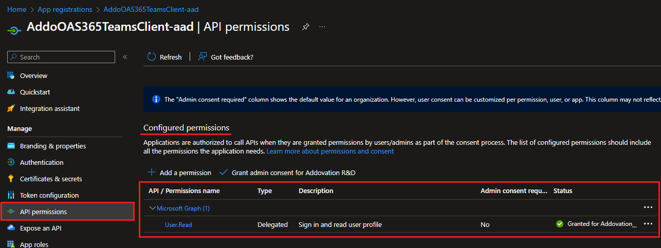Open Certificates & secrets
The image size is (661, 248).
[50, 179]
